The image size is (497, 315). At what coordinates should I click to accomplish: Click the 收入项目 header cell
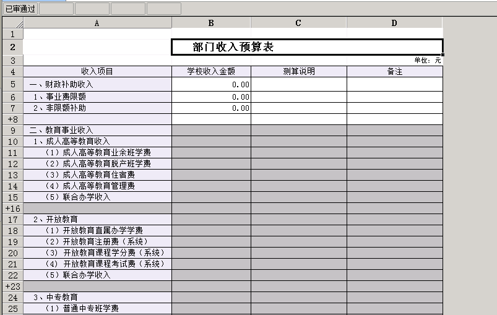pos(97,71)
